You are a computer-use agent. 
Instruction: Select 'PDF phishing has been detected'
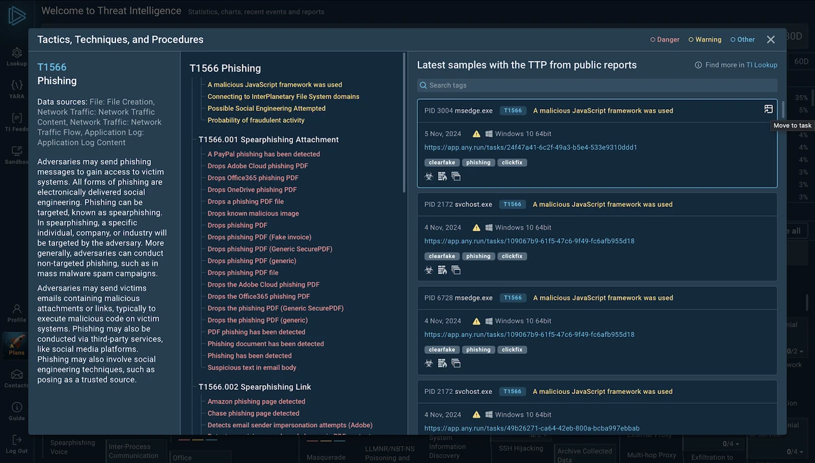click(257, 332)
